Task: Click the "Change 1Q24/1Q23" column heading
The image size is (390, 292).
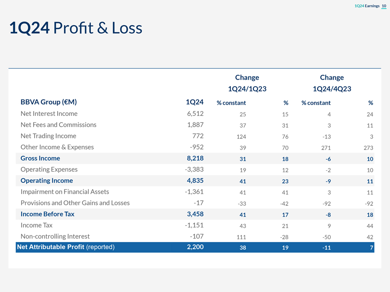Action: (x=247, y=83)
